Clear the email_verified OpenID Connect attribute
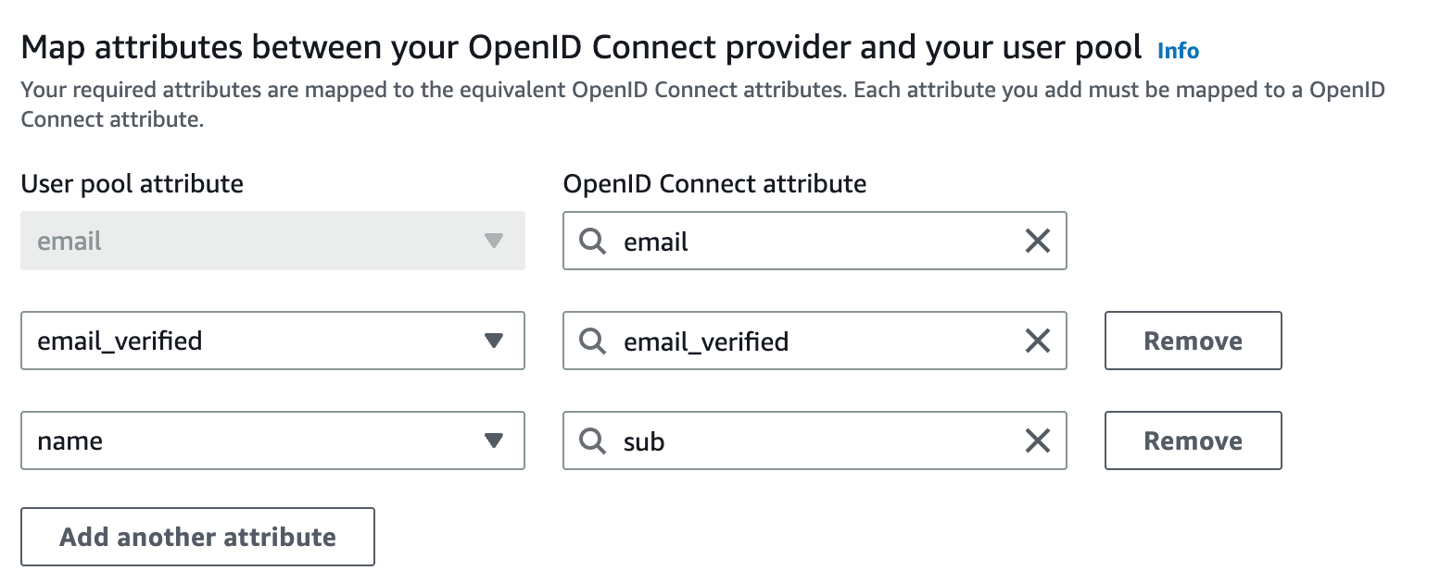This screenshot has height=583, width=1440. click(x=1037, y=341)
